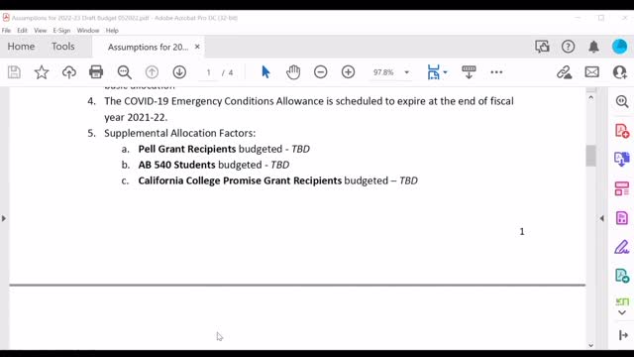The width and height of the screenshot is (634, 357).
Task: Click the page number input field
Action: (x=209, y=72)
